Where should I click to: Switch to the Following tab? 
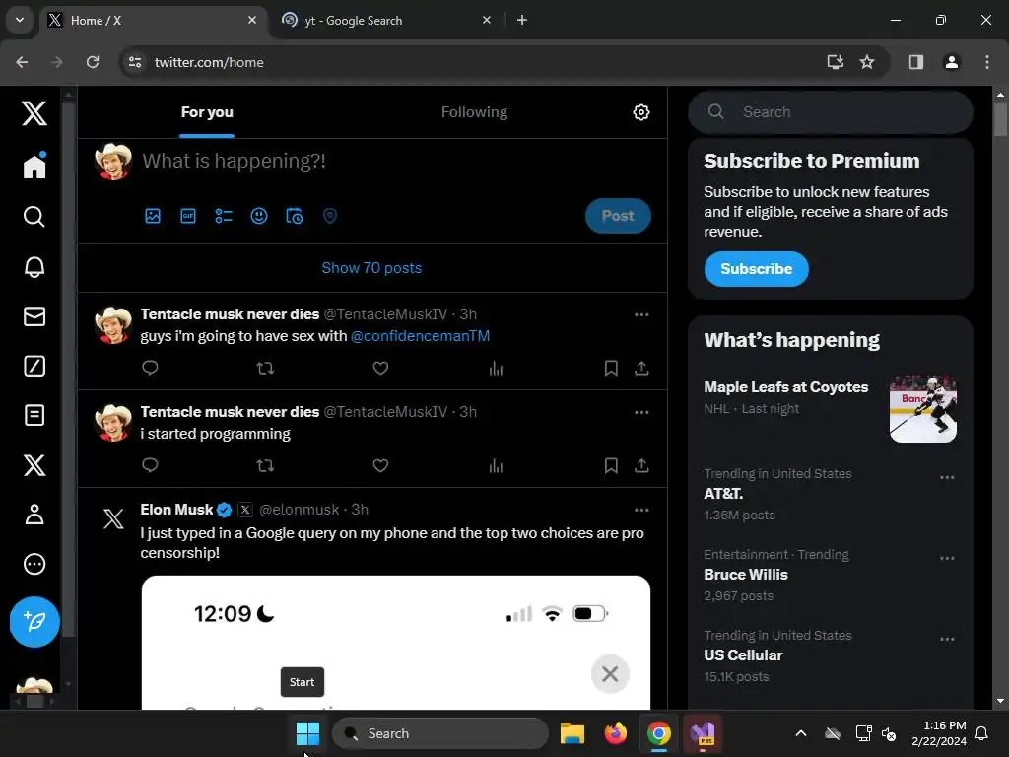pos(474,112)
